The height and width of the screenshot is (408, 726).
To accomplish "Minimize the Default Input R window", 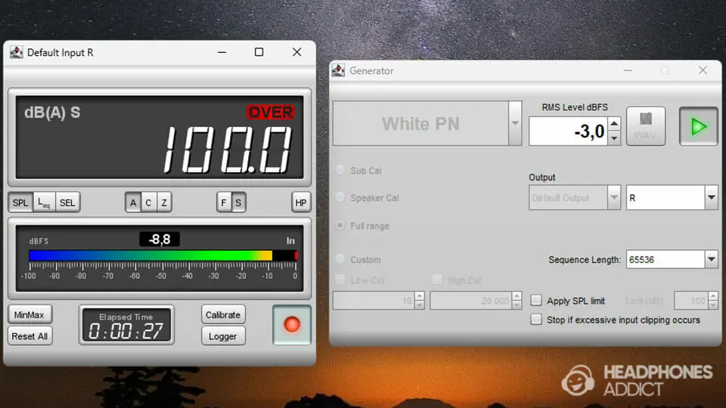I will (x=222, y=52).
